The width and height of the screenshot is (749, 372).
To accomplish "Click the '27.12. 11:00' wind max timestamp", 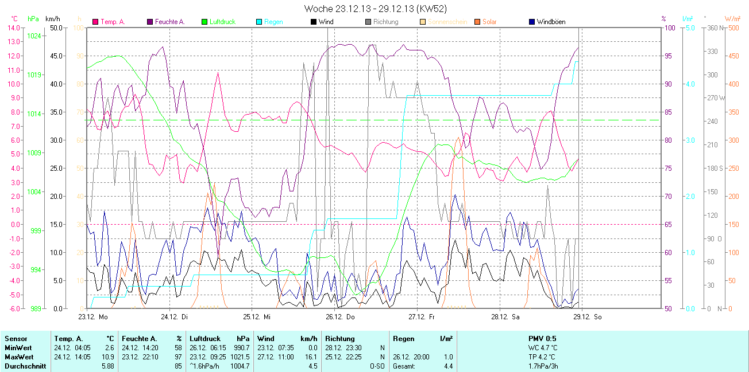I will click(x=276, y=357).
